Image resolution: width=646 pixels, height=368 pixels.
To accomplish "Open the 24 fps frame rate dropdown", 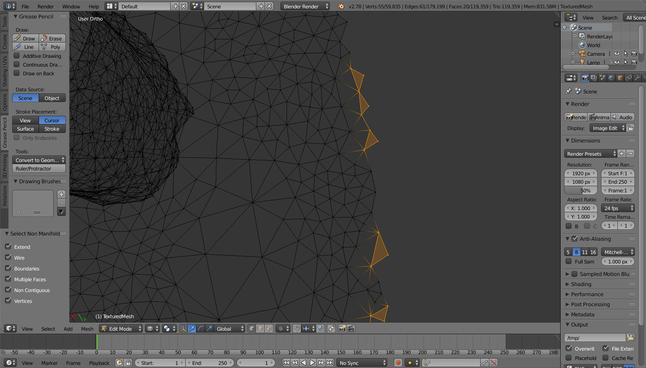I will point(618,208).
